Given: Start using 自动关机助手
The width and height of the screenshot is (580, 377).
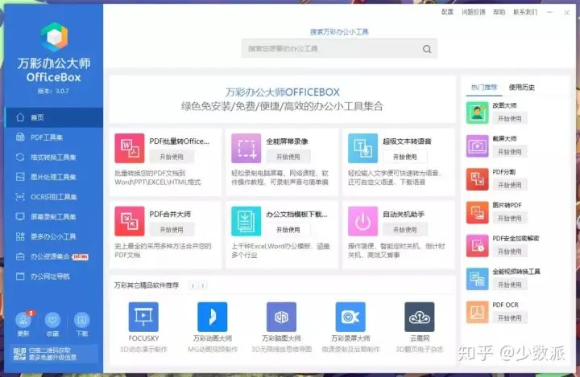Looking at the screenshot, I should pos(405,230).
